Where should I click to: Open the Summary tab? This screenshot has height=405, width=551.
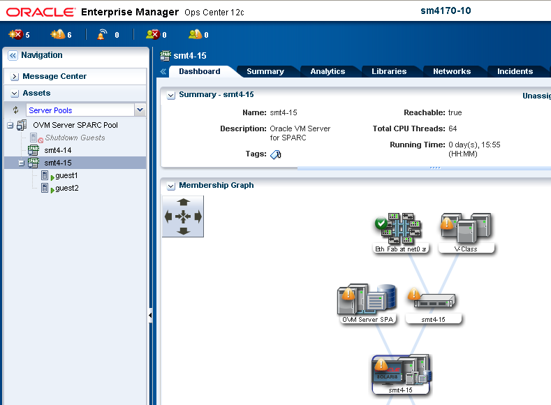(x=265, y=71)
